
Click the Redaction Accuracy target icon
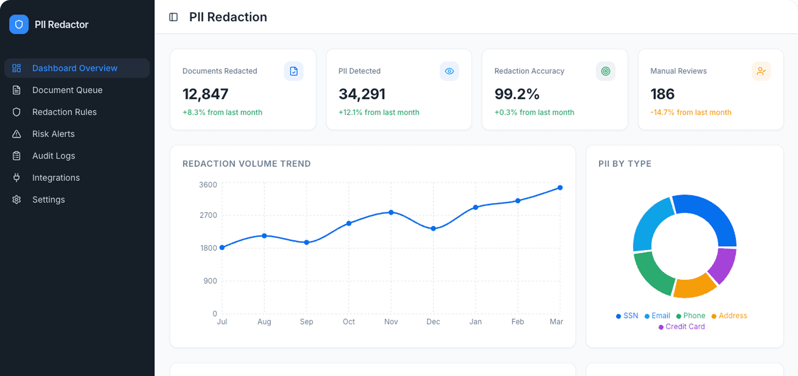605,71
